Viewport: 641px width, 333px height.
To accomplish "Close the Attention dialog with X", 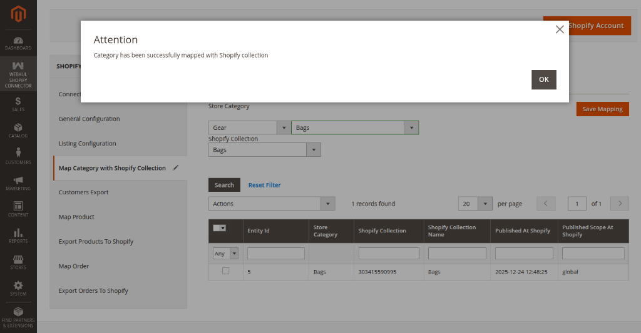I will [x=560, y=29].
